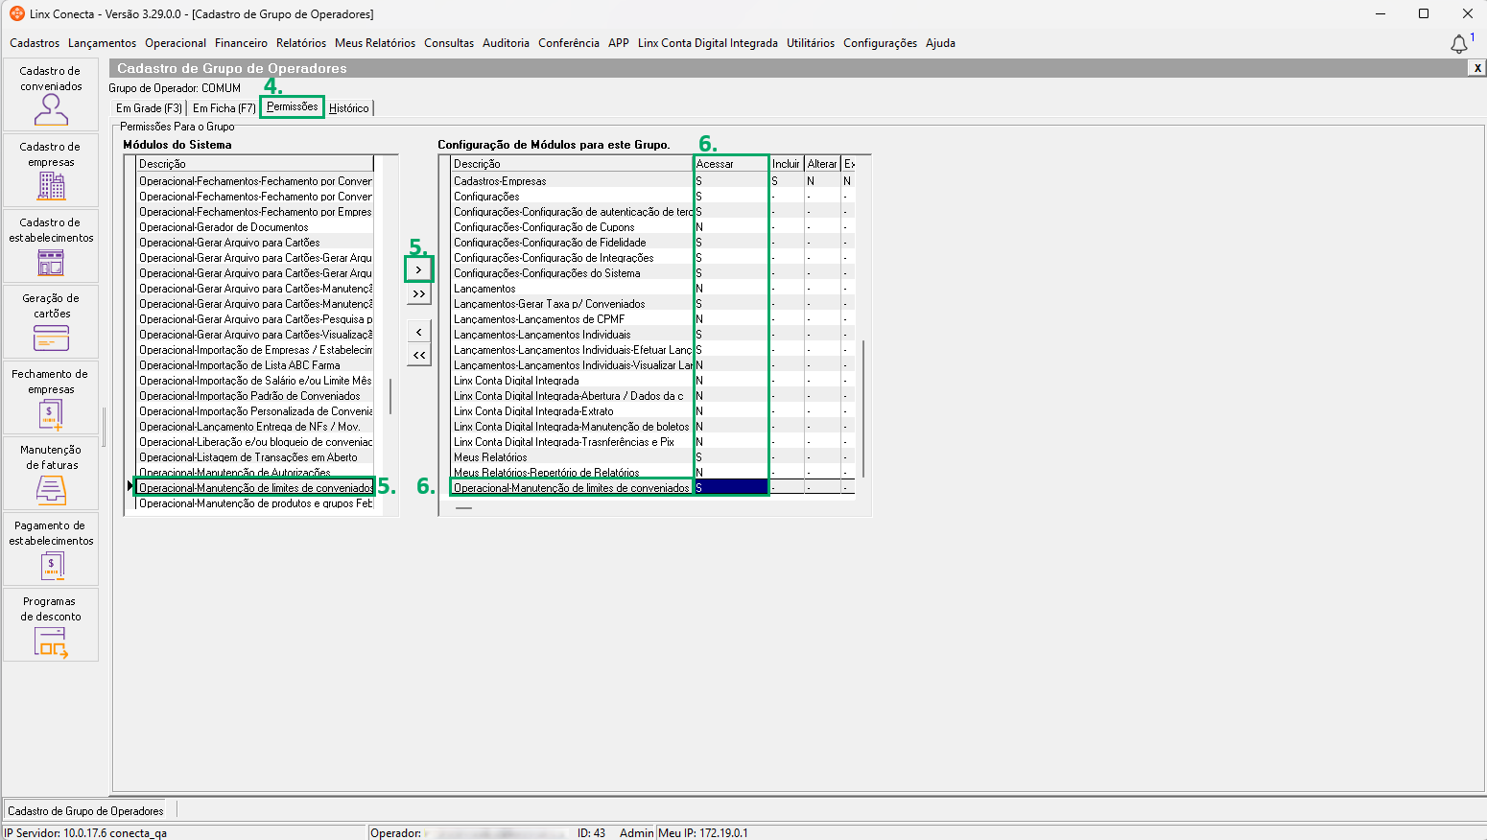Open Geração de cartões sidebar icon
Screen dimensions: 1487x840
51,322
